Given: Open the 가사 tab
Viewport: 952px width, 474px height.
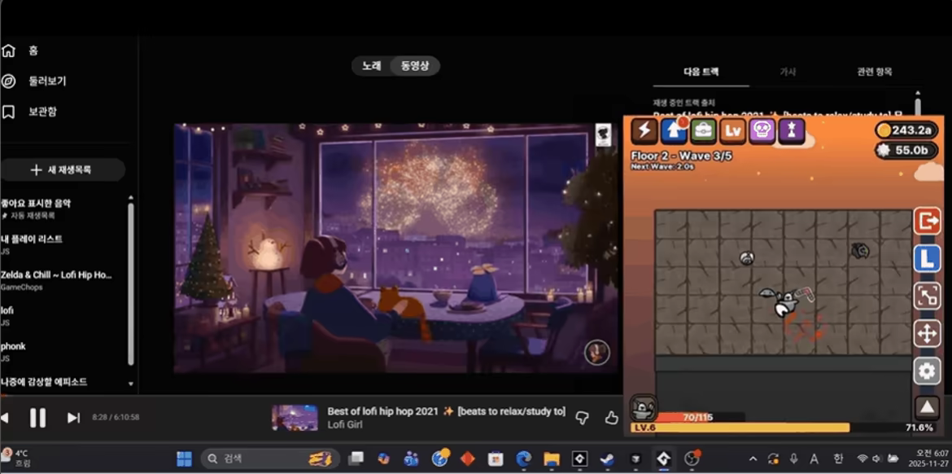Looking at the screenshot, I should pyautogui.click(x=788, y=72).
